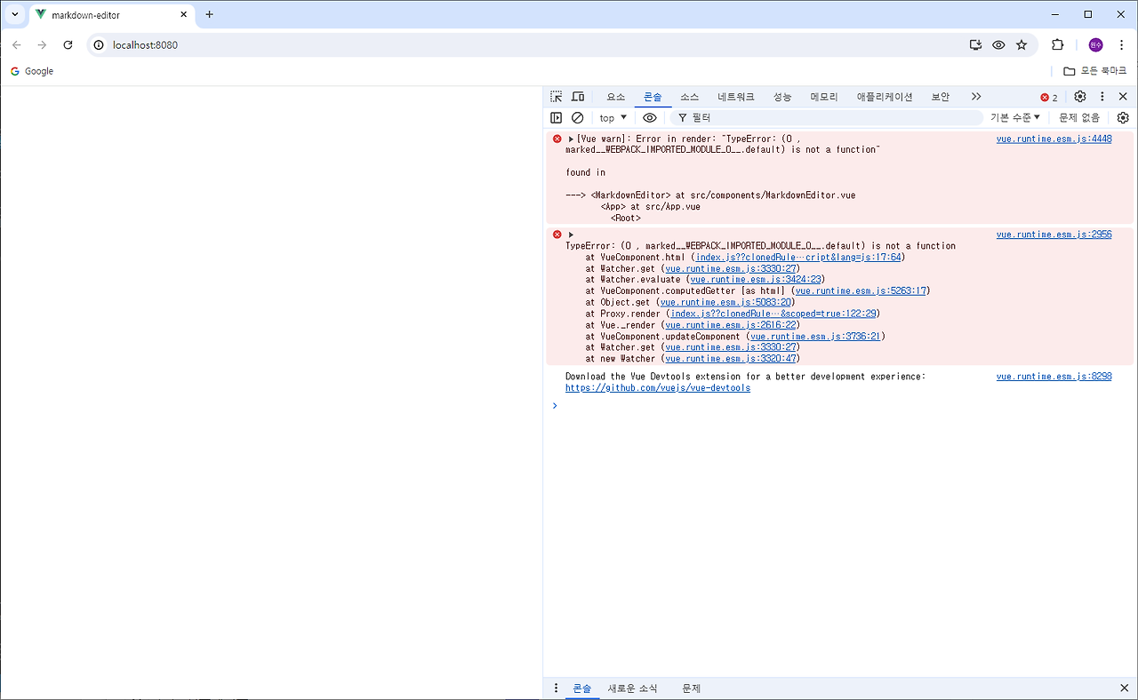The height and width of the screenshot is (700, 1138).
Task: Click the console 필터 input field
Action: [x=827, y=117]
